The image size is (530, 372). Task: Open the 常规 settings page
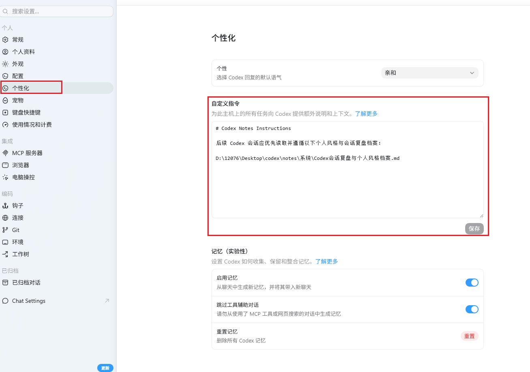coord(57,40)
